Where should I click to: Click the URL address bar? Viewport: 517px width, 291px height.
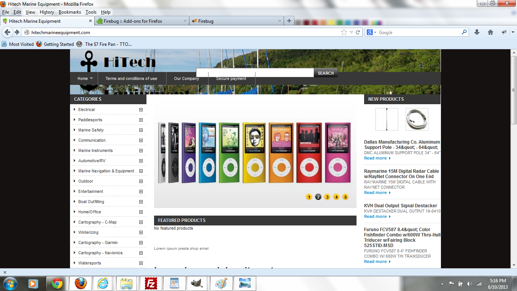[x=185, y=33]
